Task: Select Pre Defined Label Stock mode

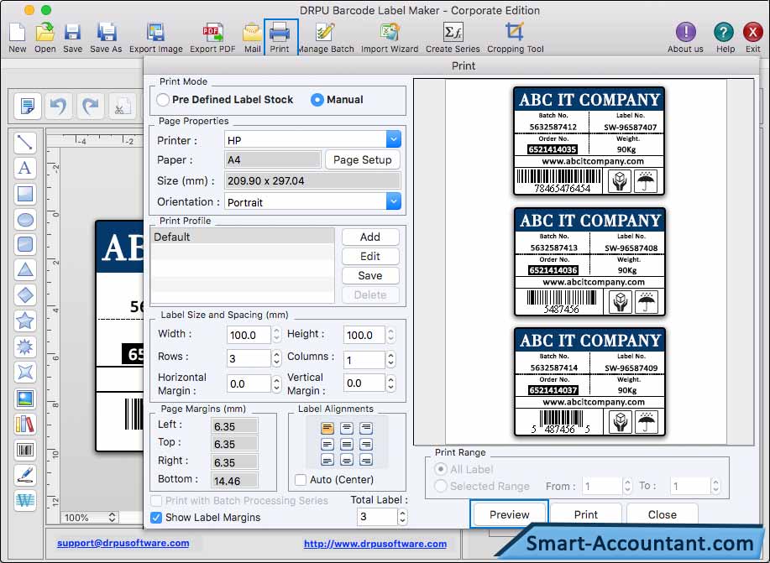Action: click(163, 100)
